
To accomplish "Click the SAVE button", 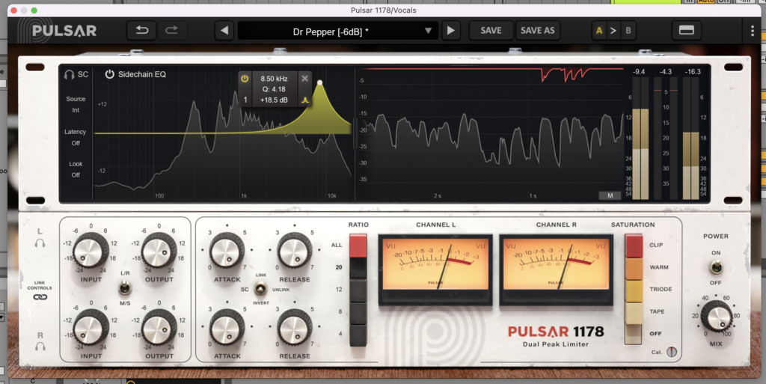I will (x=491, y=30).
